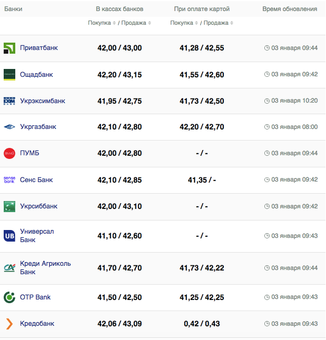Image resolution: width=326 pixels, height=340 pixels.
Task: Open the Приватбанк link
Action: pos(39,48)
